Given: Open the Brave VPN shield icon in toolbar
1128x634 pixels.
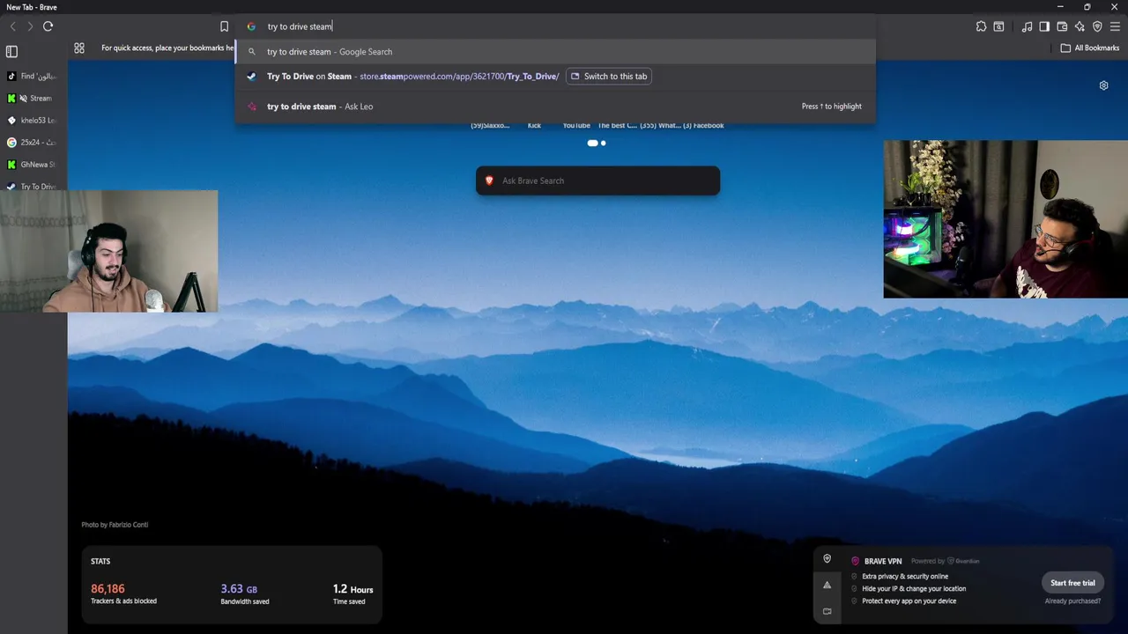Looking at the screenshot, I should 1097,26.
